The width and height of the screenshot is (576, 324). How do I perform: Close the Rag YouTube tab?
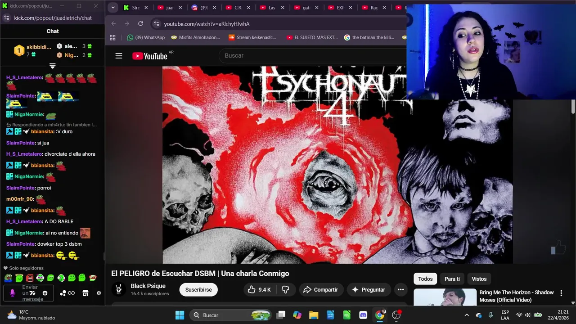tap(385, 8)
